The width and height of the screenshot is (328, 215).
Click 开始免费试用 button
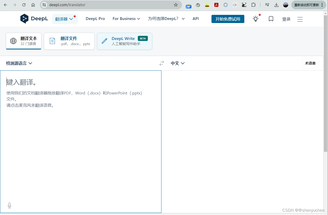pyautogui.click(x=228, y=19)
